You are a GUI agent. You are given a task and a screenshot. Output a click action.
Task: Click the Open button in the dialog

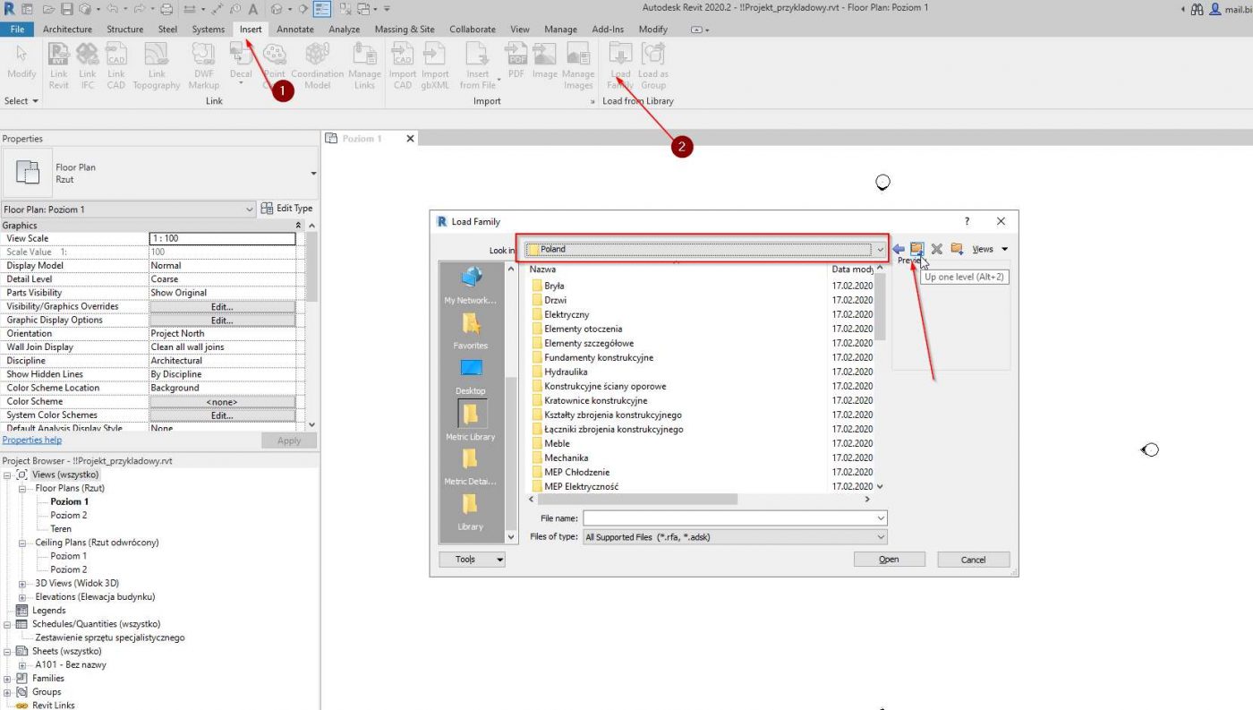[889, 559]
